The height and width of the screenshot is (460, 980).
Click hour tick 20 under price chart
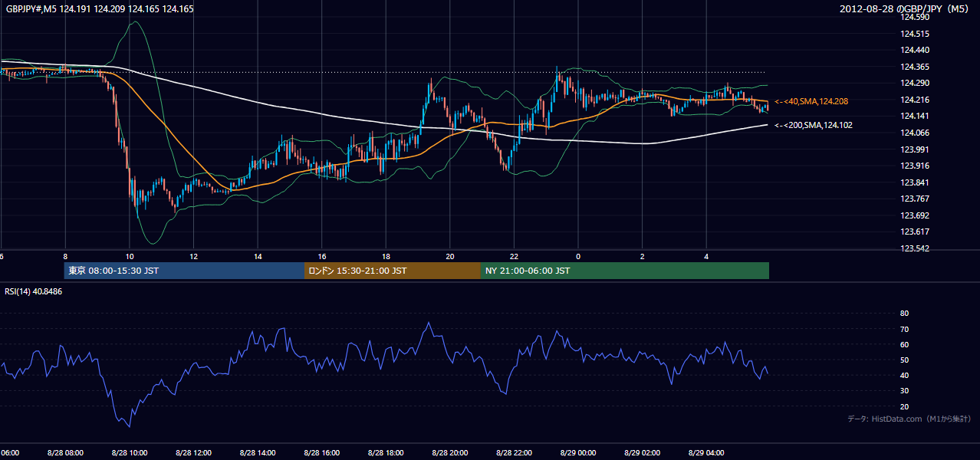[450, 257]
